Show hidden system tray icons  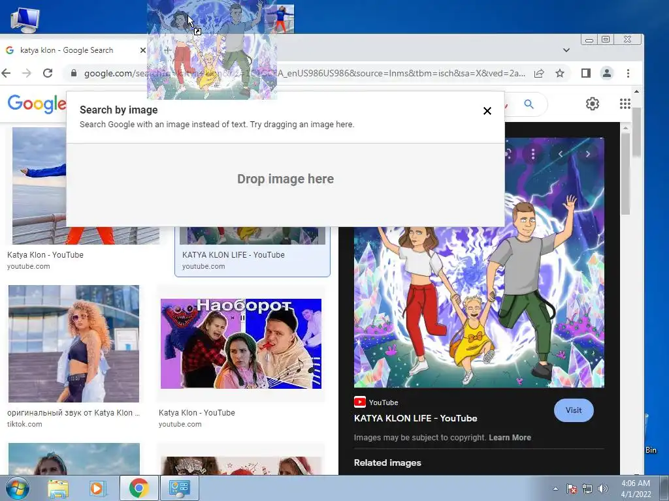point(555,489)
